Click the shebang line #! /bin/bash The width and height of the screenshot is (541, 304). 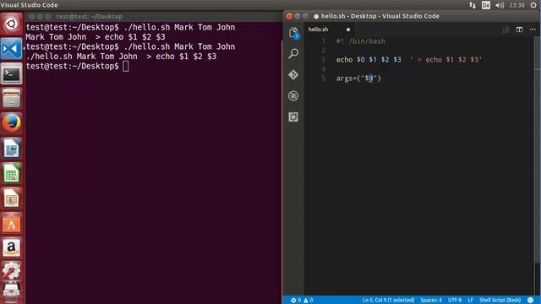[361, 41]
